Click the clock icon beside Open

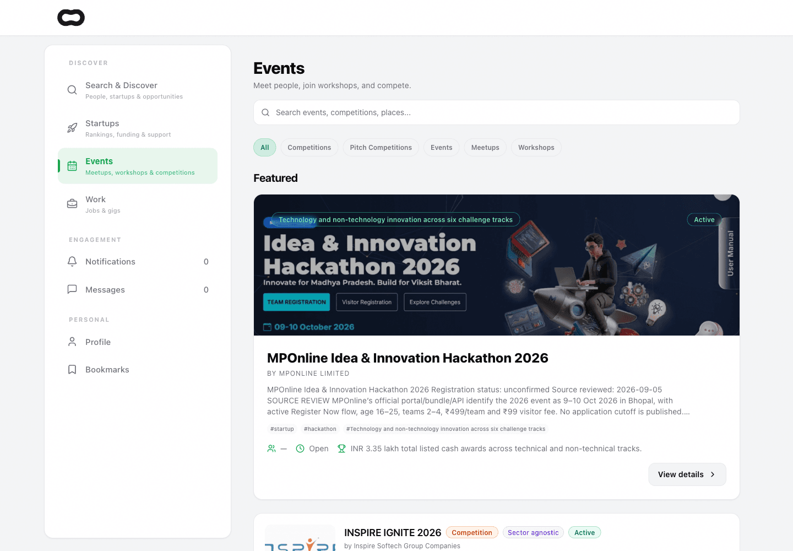click(x=300, y=449)
